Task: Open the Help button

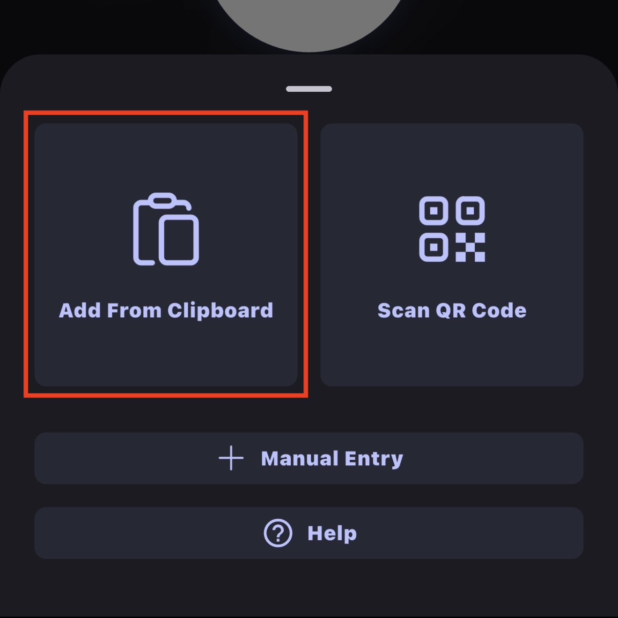Action: (309, 533)
